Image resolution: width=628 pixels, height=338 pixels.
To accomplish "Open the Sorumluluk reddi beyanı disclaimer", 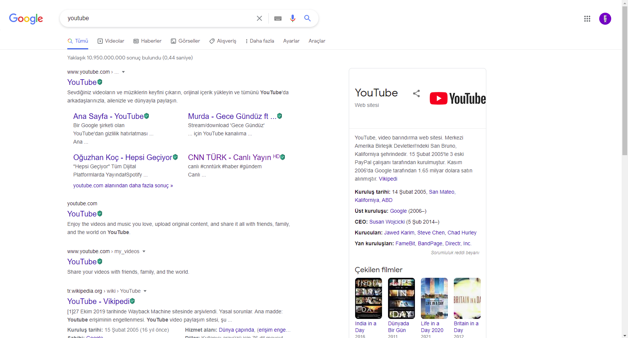I will [x=455, y=253].
